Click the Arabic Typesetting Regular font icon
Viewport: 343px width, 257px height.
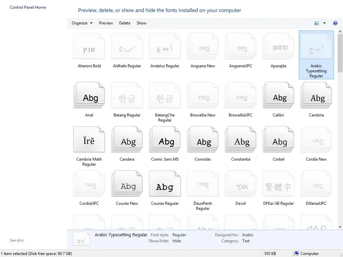(x=316, y=46)
